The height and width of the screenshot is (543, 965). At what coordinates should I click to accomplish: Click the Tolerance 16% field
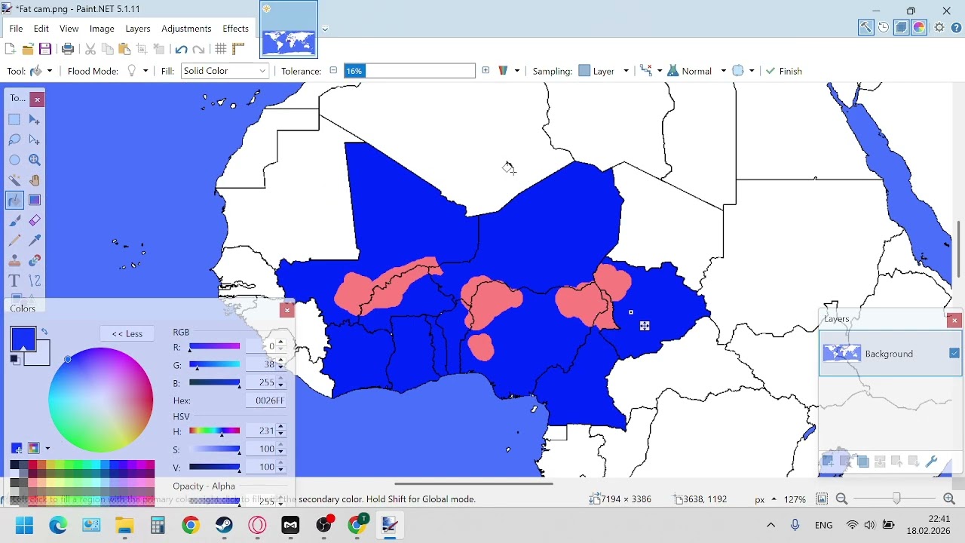pyautogui.click(x=409, y=71)
